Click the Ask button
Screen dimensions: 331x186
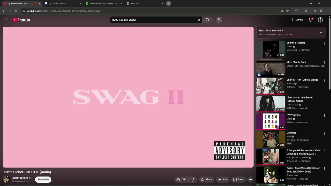pyautogui.click(x=222, y=180)
